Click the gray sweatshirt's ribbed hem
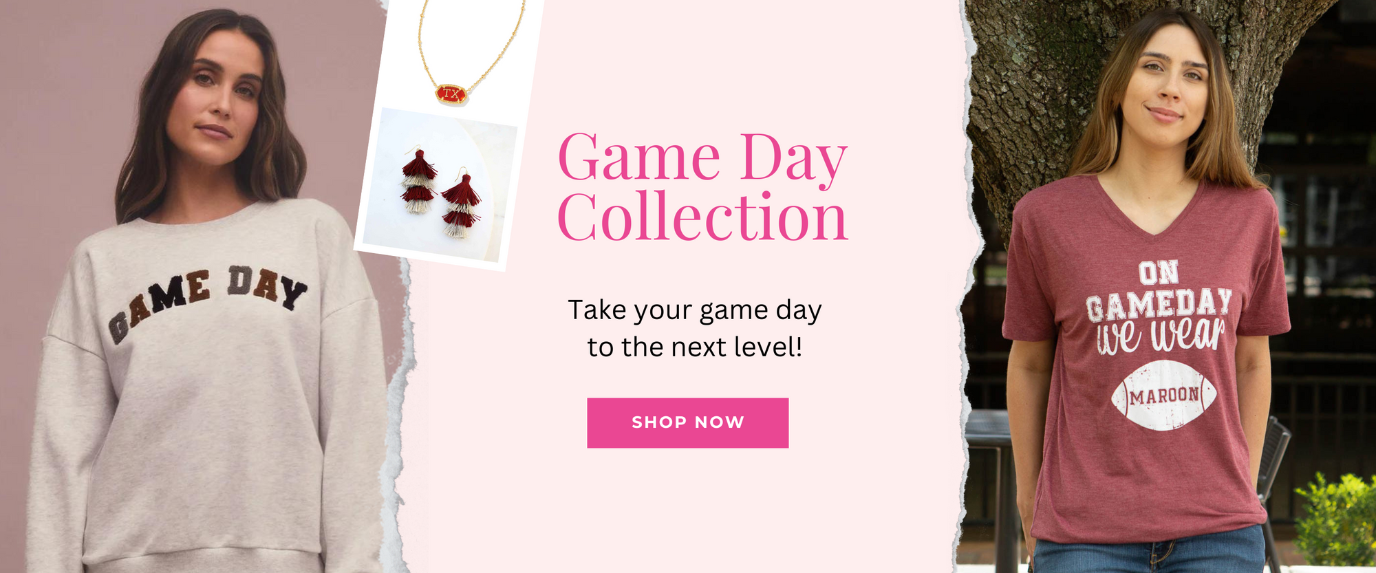Image resolution: width=1376 pixels, height=573 pixels. pyautogui.click(x=206, y=559)
